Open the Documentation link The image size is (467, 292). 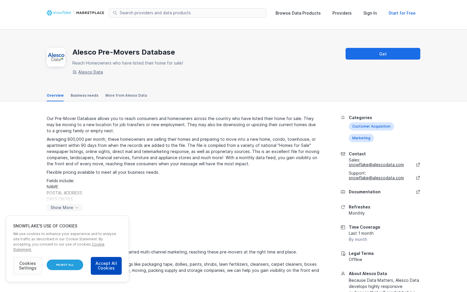coord(365,192)
